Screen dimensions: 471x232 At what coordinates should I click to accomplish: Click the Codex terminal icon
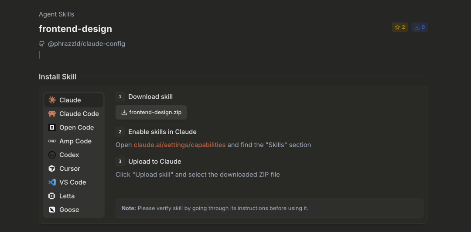coord(52,155)
